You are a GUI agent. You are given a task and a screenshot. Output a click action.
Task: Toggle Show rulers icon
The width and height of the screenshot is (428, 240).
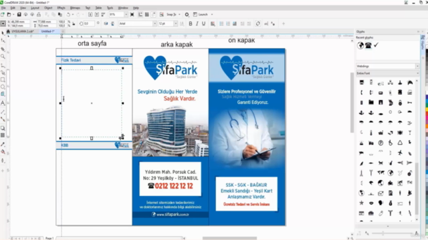[x=140, y=15]
